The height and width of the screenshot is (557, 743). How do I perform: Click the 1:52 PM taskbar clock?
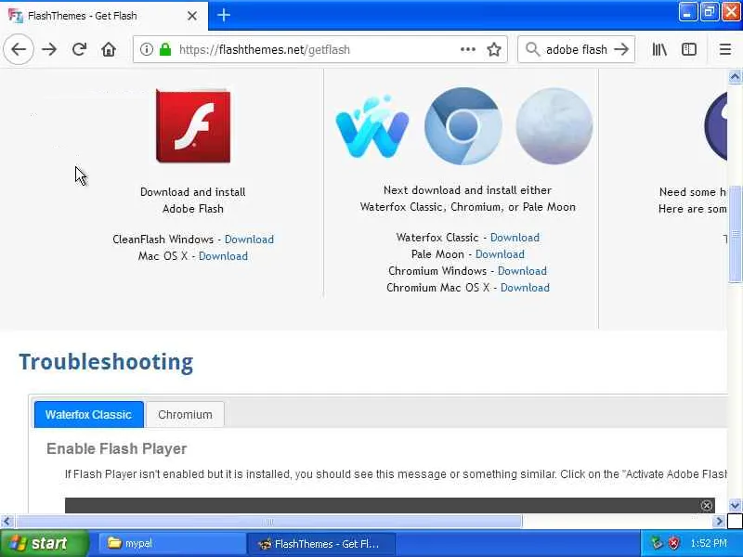(709, 543)
